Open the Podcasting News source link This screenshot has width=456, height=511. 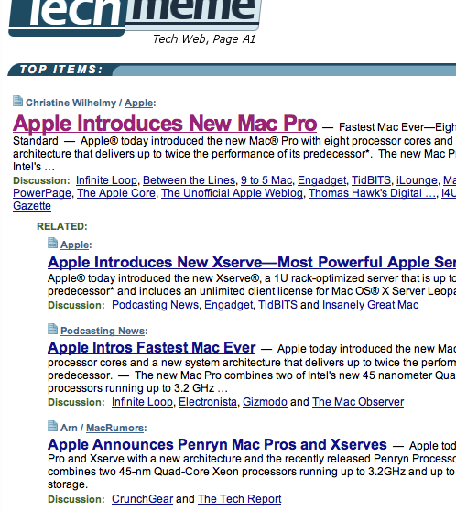(103, 331)
